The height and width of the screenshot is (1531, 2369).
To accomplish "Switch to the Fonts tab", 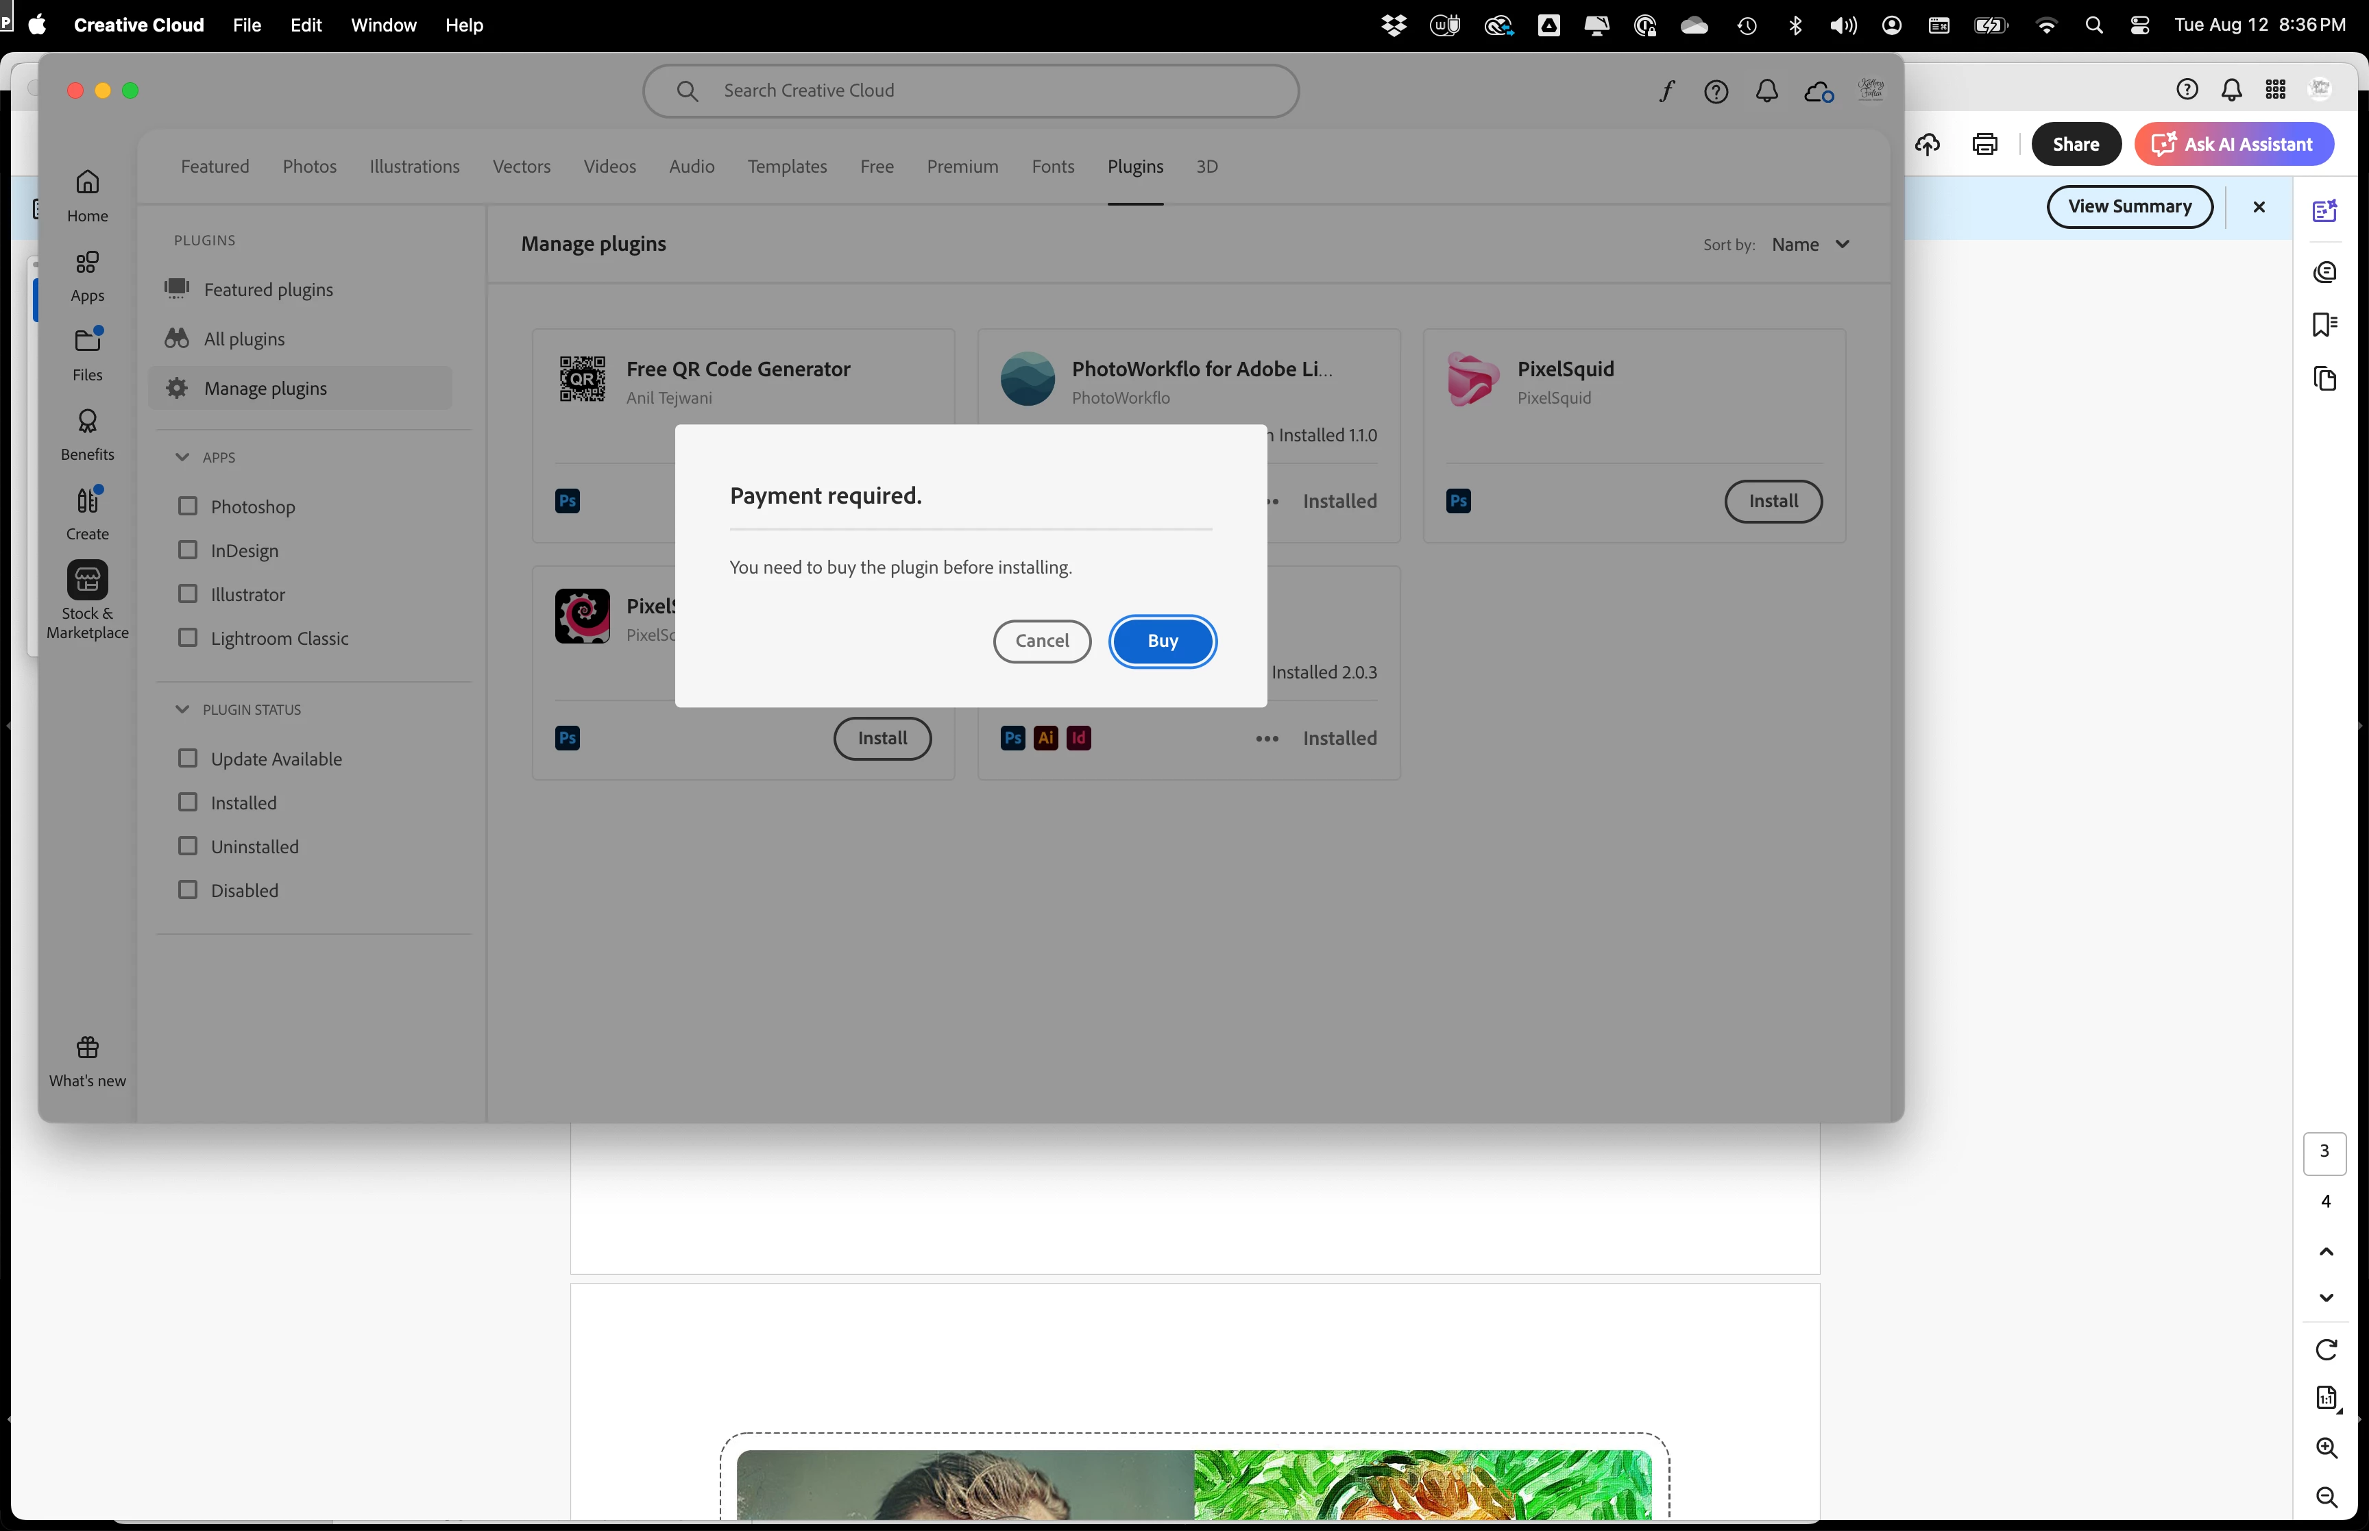I will pos(1053,167).
